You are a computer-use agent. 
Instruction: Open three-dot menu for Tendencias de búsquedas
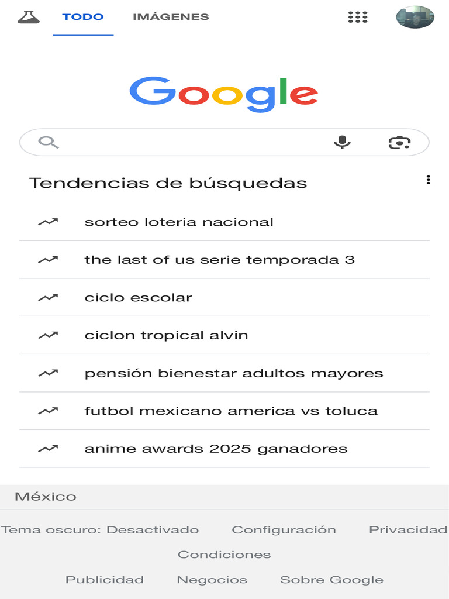[429, 180]
